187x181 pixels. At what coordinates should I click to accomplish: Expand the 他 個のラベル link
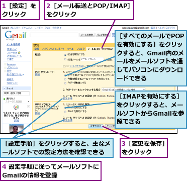click(x=15, y=74)
